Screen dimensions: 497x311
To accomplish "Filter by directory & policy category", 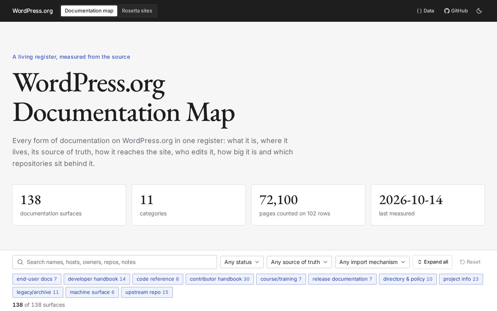I will coord(408,279).
